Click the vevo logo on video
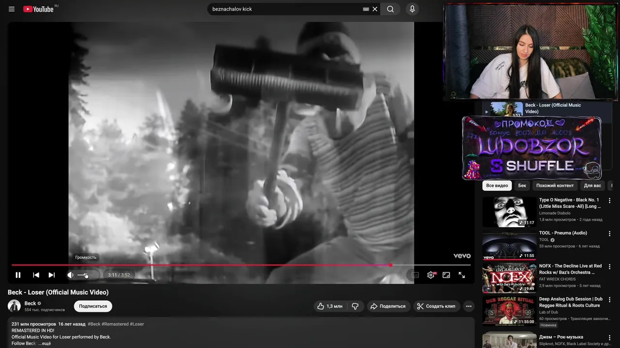620x348 pixels. pyautogui.click(x=462, y=256)
